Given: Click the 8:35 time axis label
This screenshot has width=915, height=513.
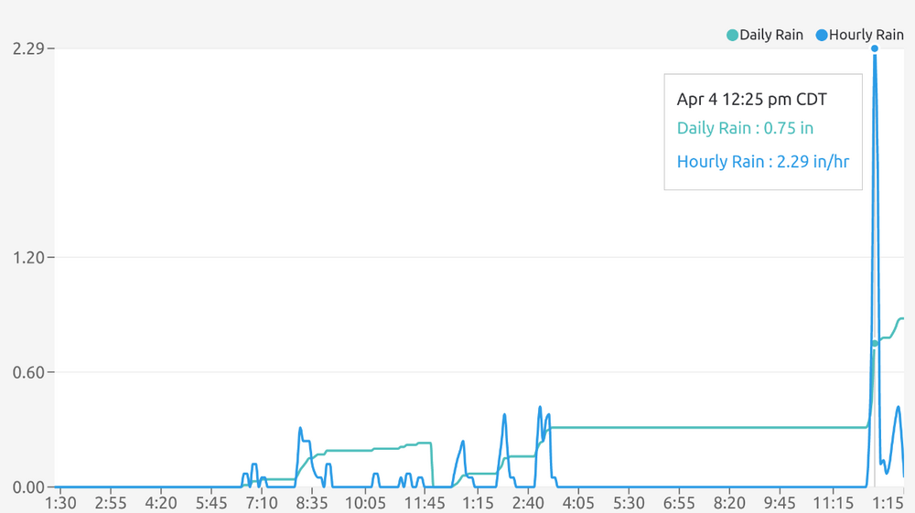Looking at the screenshot, I should coord(312,503).
